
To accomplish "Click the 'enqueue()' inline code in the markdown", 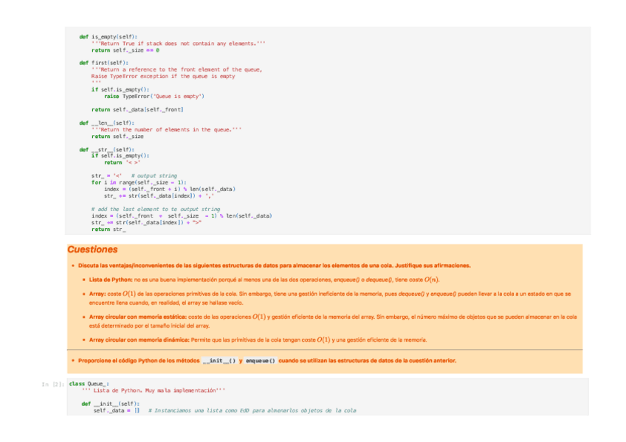I will pos(260,361).
